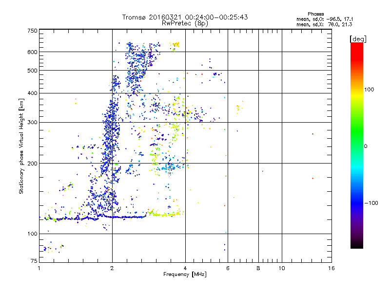Click the x-axis label "8"
This screenshot has width=390, height=292.
(x=258, y=268)
